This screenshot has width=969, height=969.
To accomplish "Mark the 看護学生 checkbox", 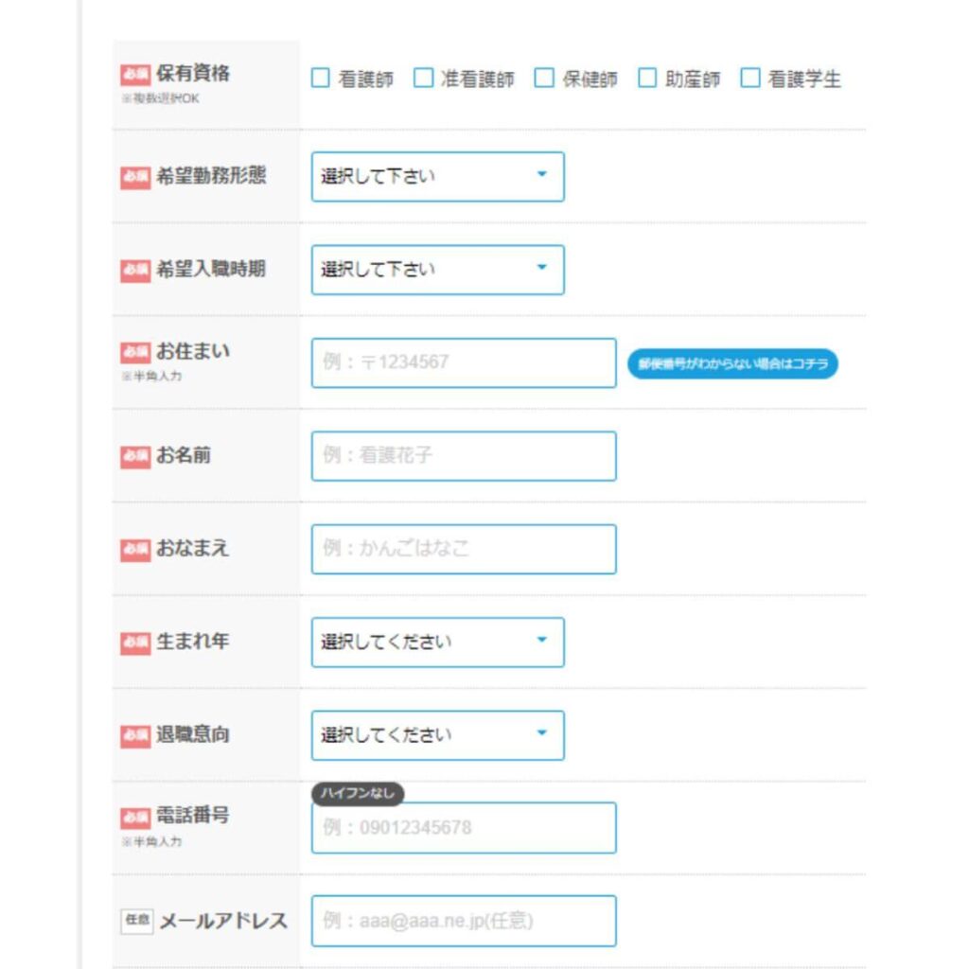I will [x=750, y=78].
